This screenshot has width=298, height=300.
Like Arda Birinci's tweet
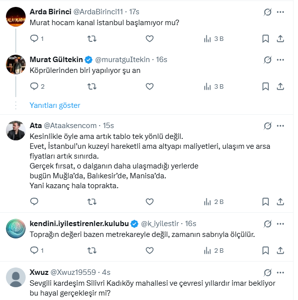coord(150,38)
